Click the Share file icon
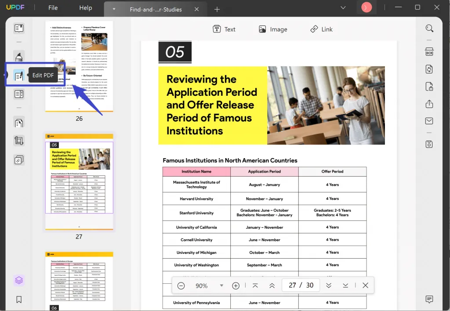 pyautogui.click(x=429, y=104)
